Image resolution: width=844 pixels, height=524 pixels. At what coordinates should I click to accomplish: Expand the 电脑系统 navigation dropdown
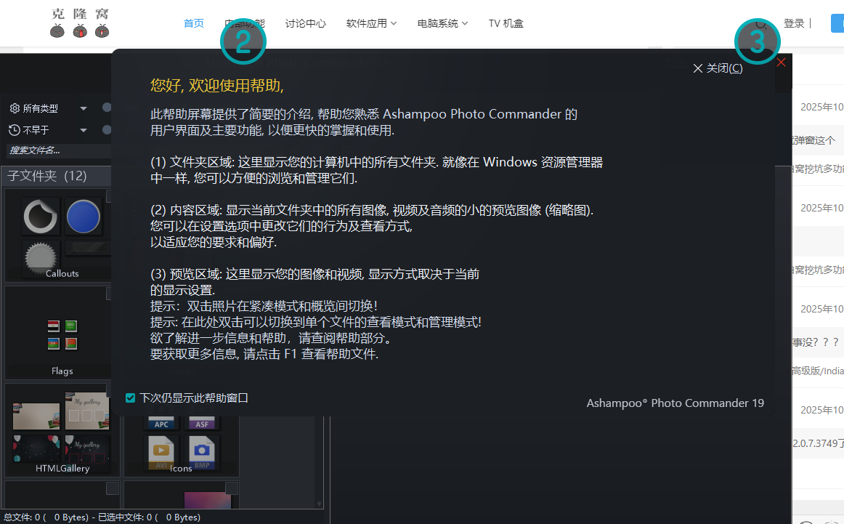(x=442, y=23)
